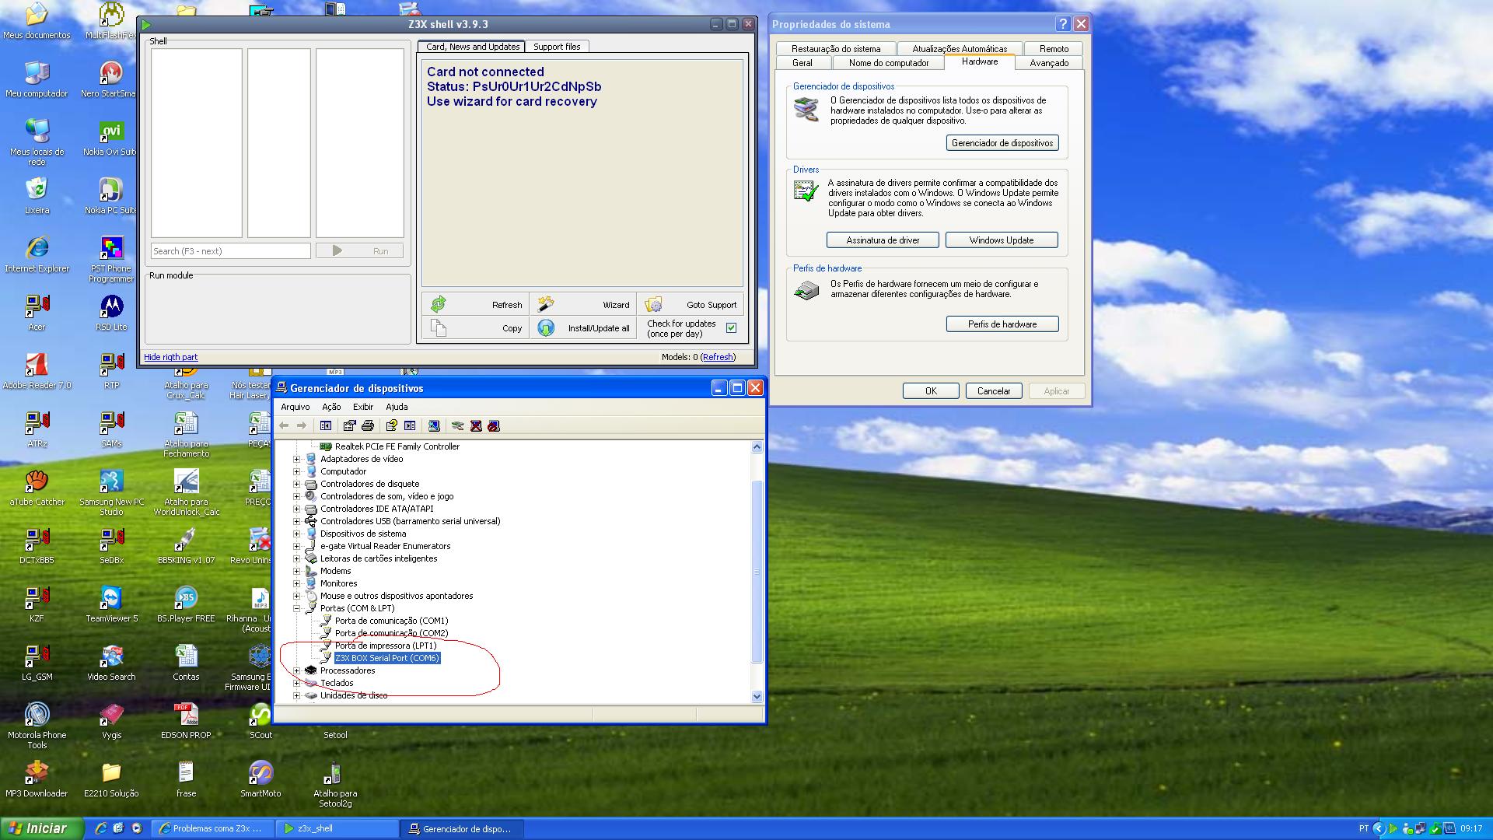
Task: Open Internet Explorer desktop icon
Action: click(x=37, y=254)
